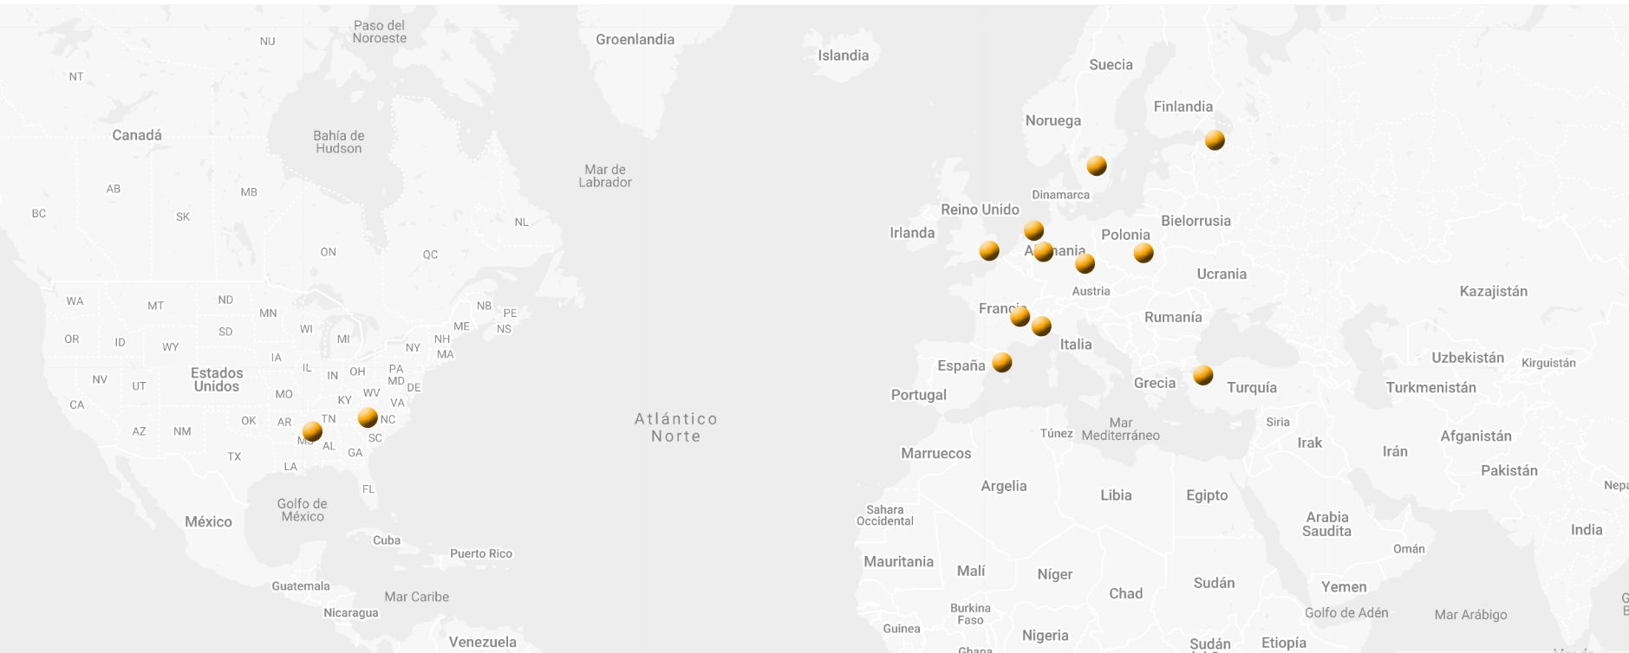Click the Argelia country label
The image size is (1629, 653).
[1003, 486]
